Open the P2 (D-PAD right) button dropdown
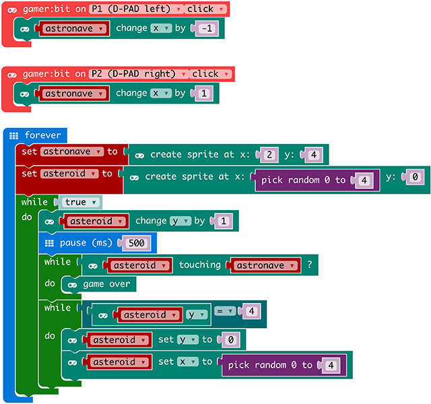Viewport: 431px width, 404px height. 139,73
